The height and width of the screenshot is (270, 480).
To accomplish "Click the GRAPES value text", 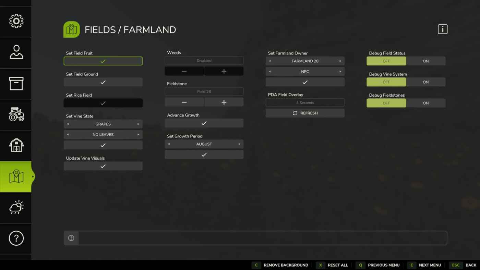I will click(x=103, y=124).
